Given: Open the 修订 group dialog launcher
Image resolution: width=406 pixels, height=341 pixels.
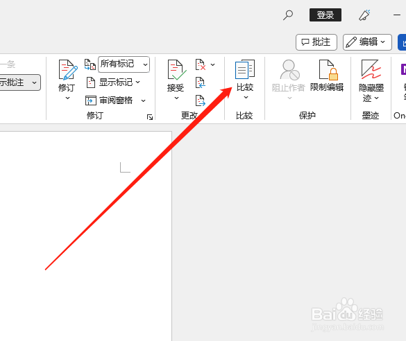Looking at the screenshot, I should click(x=150, y=117).
